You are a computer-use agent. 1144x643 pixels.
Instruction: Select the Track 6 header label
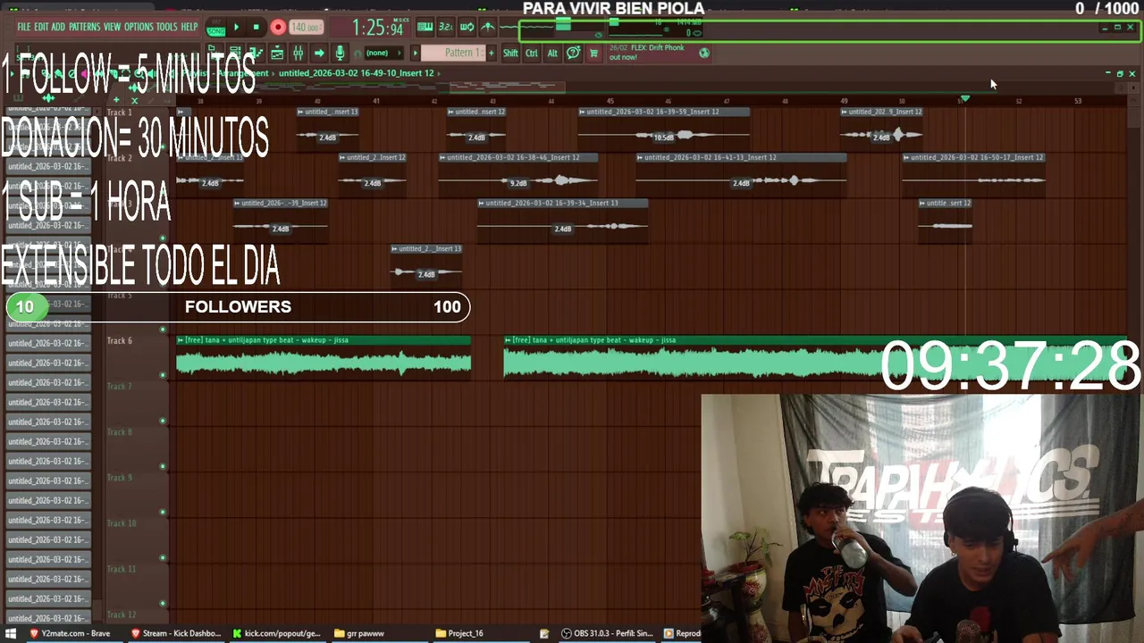point(120,341)
